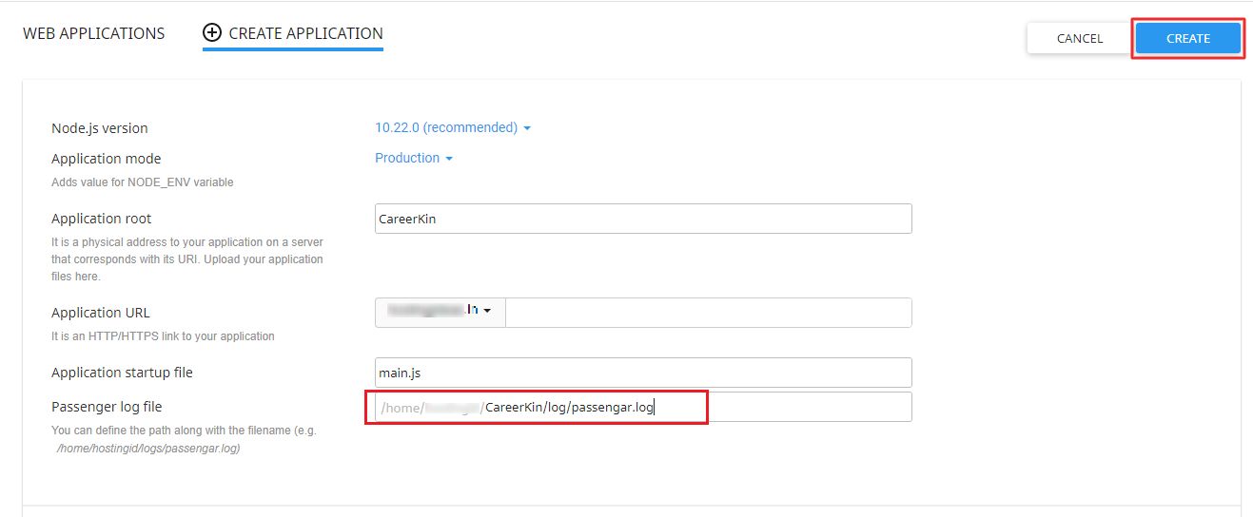
Task: Click the 'It is an HTTP/HTTPS link' hint
Action: pos(163,335)
